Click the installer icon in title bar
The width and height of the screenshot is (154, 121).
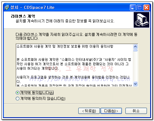tap(7, 7)
